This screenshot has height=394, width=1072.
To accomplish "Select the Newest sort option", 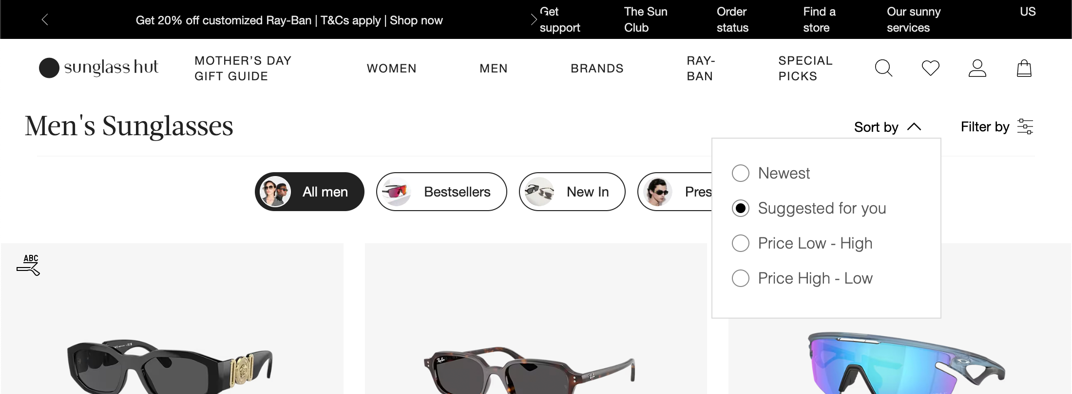I will [741, 173].
